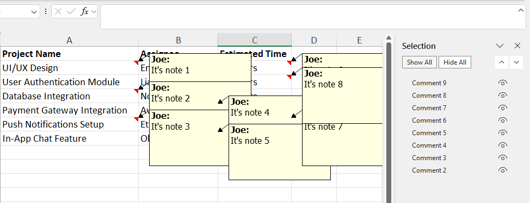The height and width of the screenshot is (203, 530).
Task: Toggle visibility of Comment 8
Action: tap(503, 96)
